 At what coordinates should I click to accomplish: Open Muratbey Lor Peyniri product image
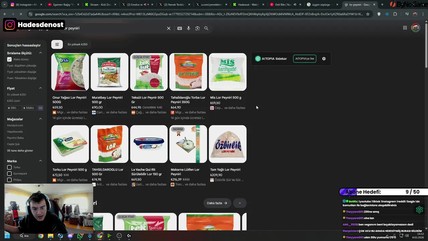pyautogui.click(x=109, y=72)
